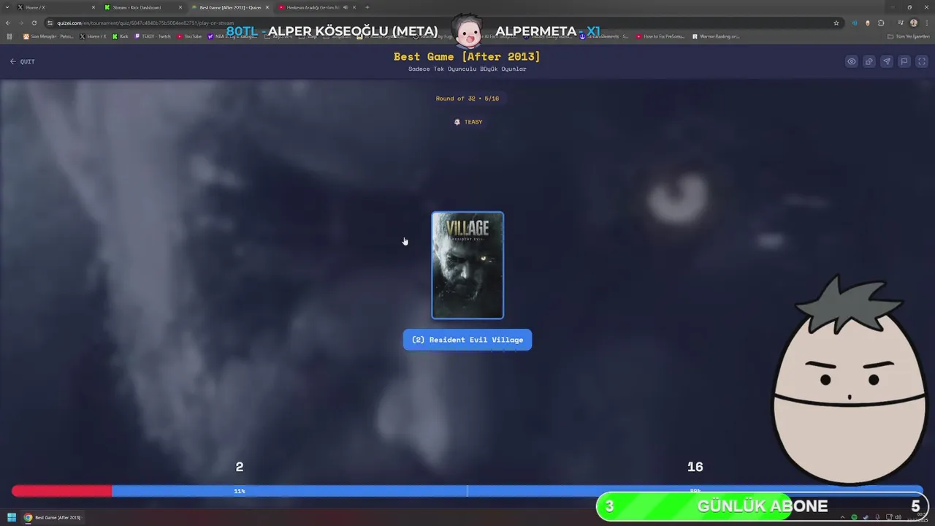Screen dimensions: 935x526
Task: Select the Best Game [After 2013] tab
Action: click(x=229, y=7)
